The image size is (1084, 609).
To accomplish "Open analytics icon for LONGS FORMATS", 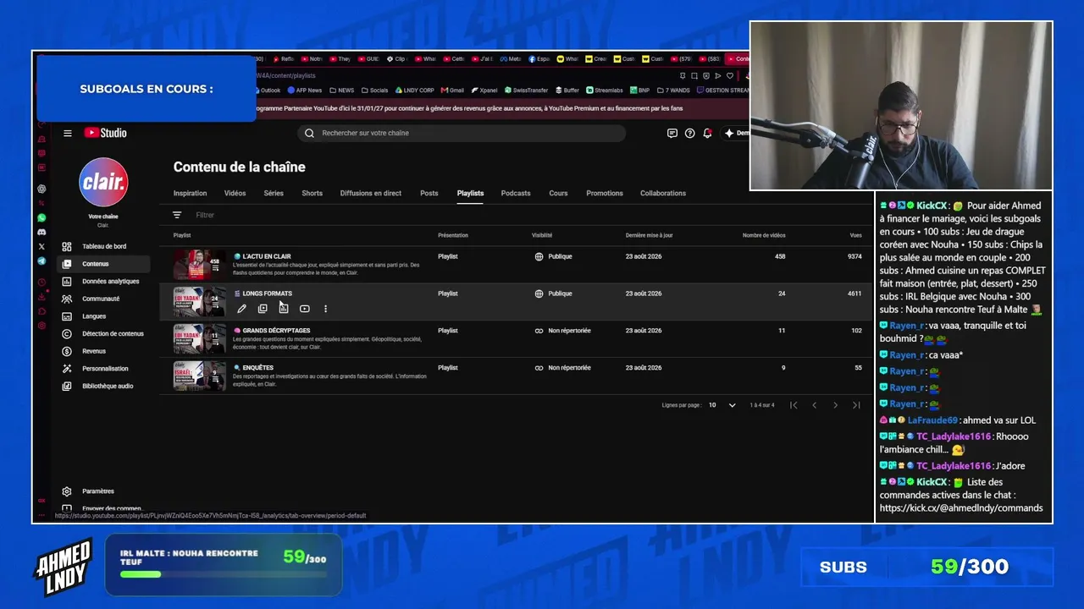I will click(284, 309).
